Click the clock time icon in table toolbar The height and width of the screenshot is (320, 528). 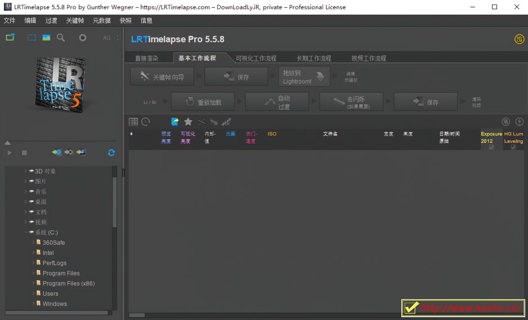click(146, 121)
